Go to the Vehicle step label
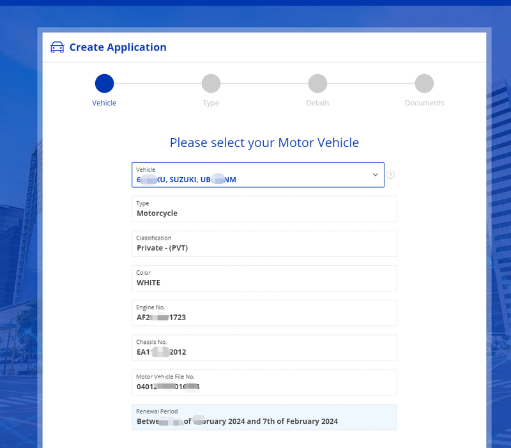Image resolution: width=511 pixels, height=448 pixels. point(104,103)
